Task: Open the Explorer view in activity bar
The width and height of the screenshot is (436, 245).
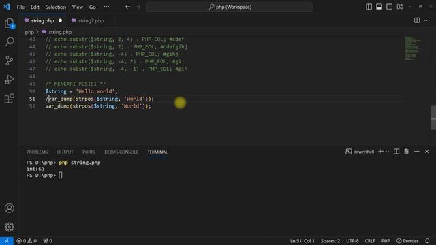Action: tap(9, 23)
